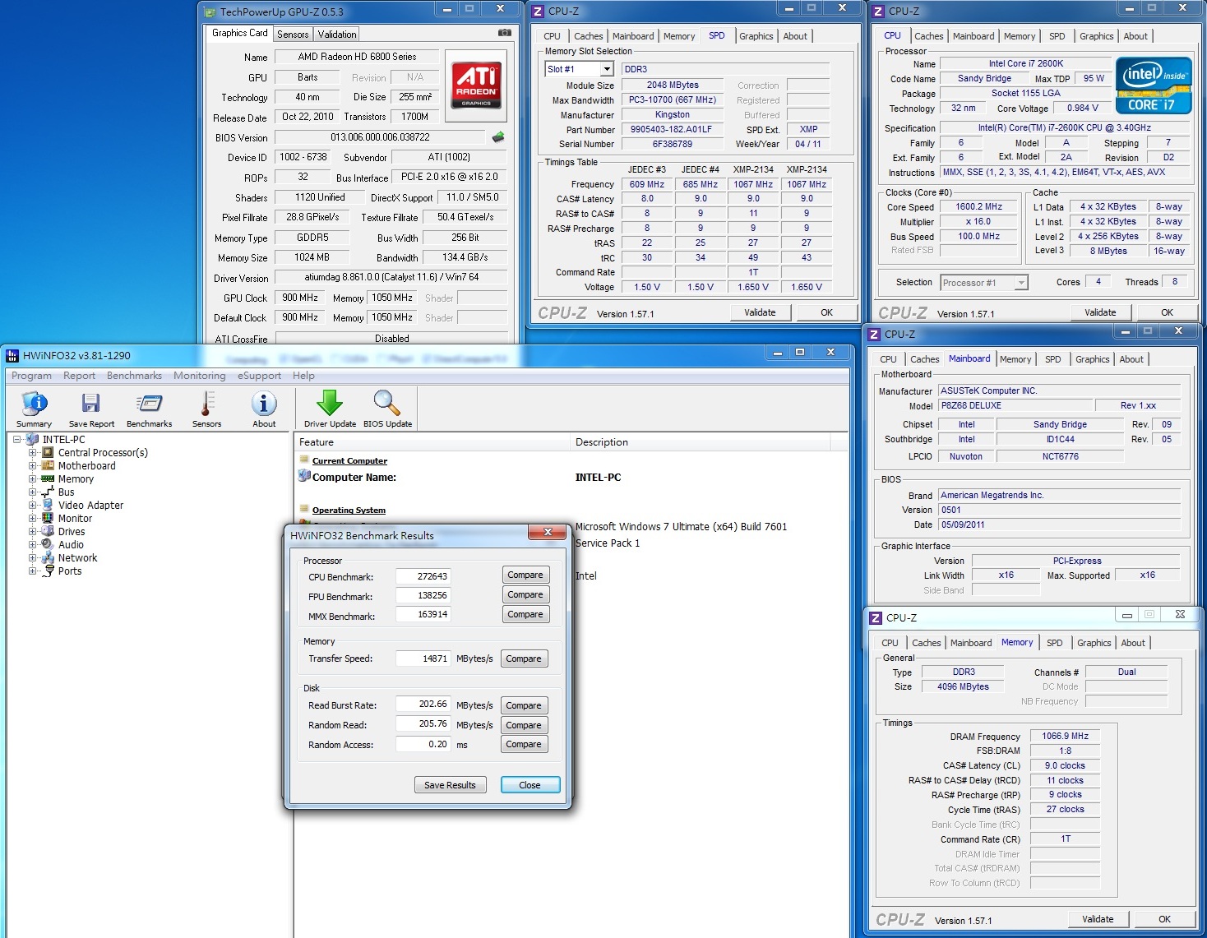Click the Save Results button
The image size is (1207, 938).
(450, 785)
